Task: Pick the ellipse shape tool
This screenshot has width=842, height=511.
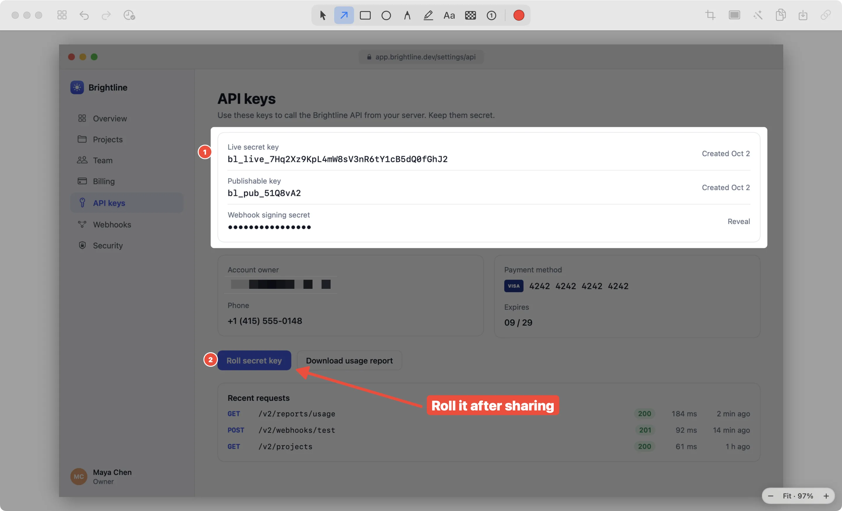Action: (386, 15)
